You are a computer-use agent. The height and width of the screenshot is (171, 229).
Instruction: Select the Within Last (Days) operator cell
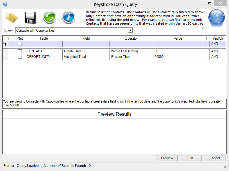(131, 51)
